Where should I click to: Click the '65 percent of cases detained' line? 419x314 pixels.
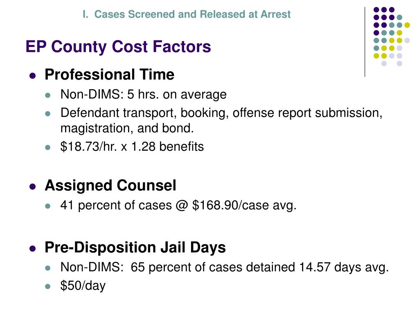(225, 267)
